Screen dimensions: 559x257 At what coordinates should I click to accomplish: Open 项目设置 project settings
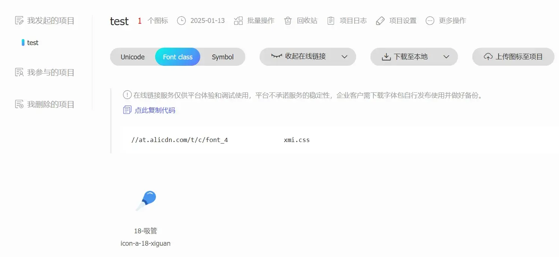tap(403, 21)
